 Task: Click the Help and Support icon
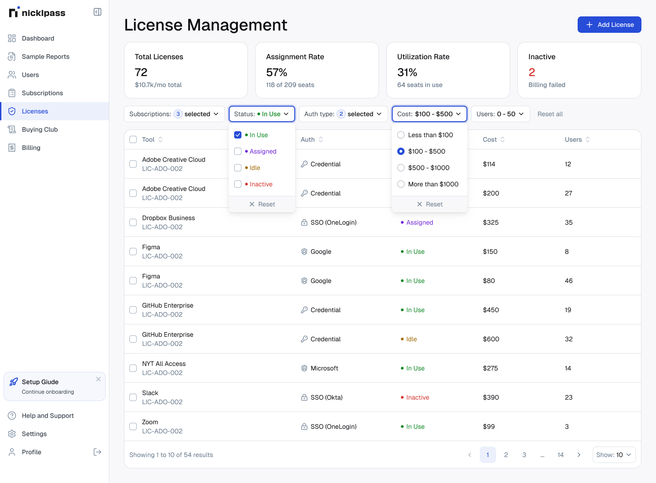point(12,416)
